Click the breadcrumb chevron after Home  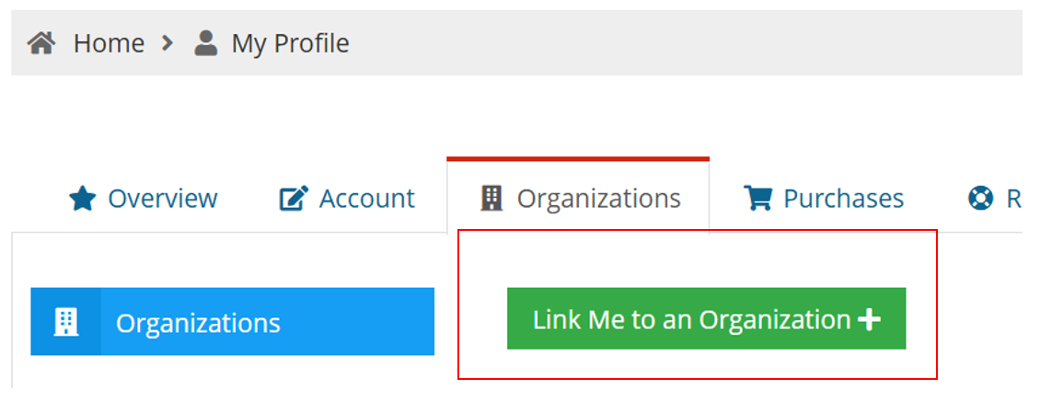tap(168, 44)
